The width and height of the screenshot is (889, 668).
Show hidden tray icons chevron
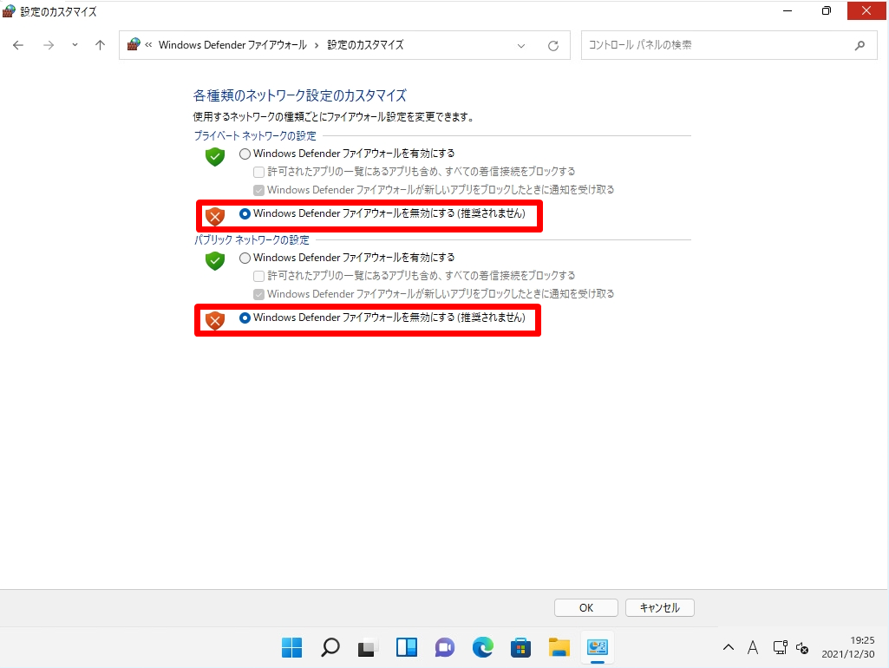729,647
